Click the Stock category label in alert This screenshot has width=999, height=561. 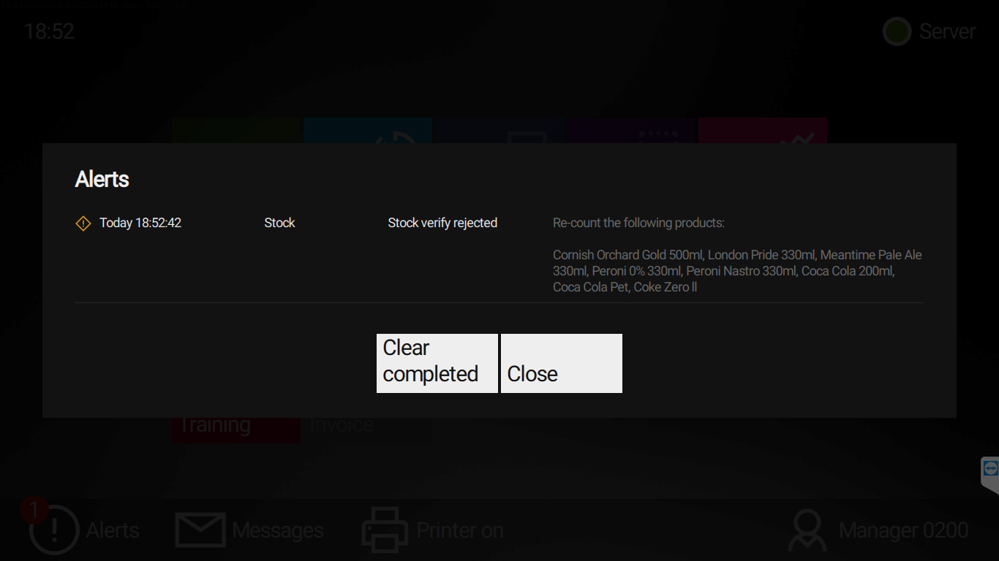point(279,224)
